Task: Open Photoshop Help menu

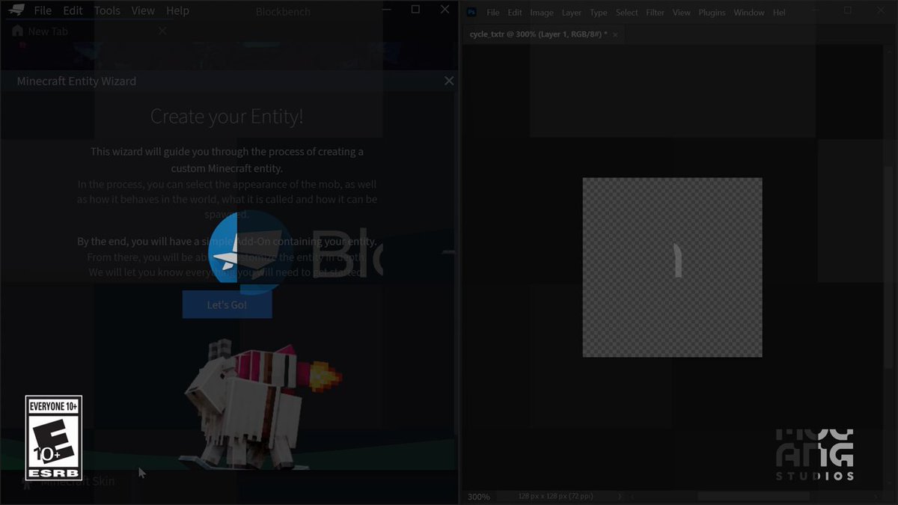Action: [779, 13]
